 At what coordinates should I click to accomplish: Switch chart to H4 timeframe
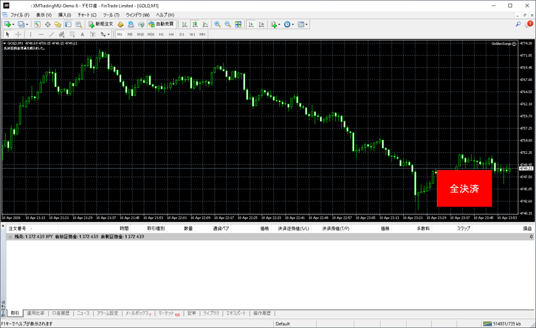click(x=171, y=34)
